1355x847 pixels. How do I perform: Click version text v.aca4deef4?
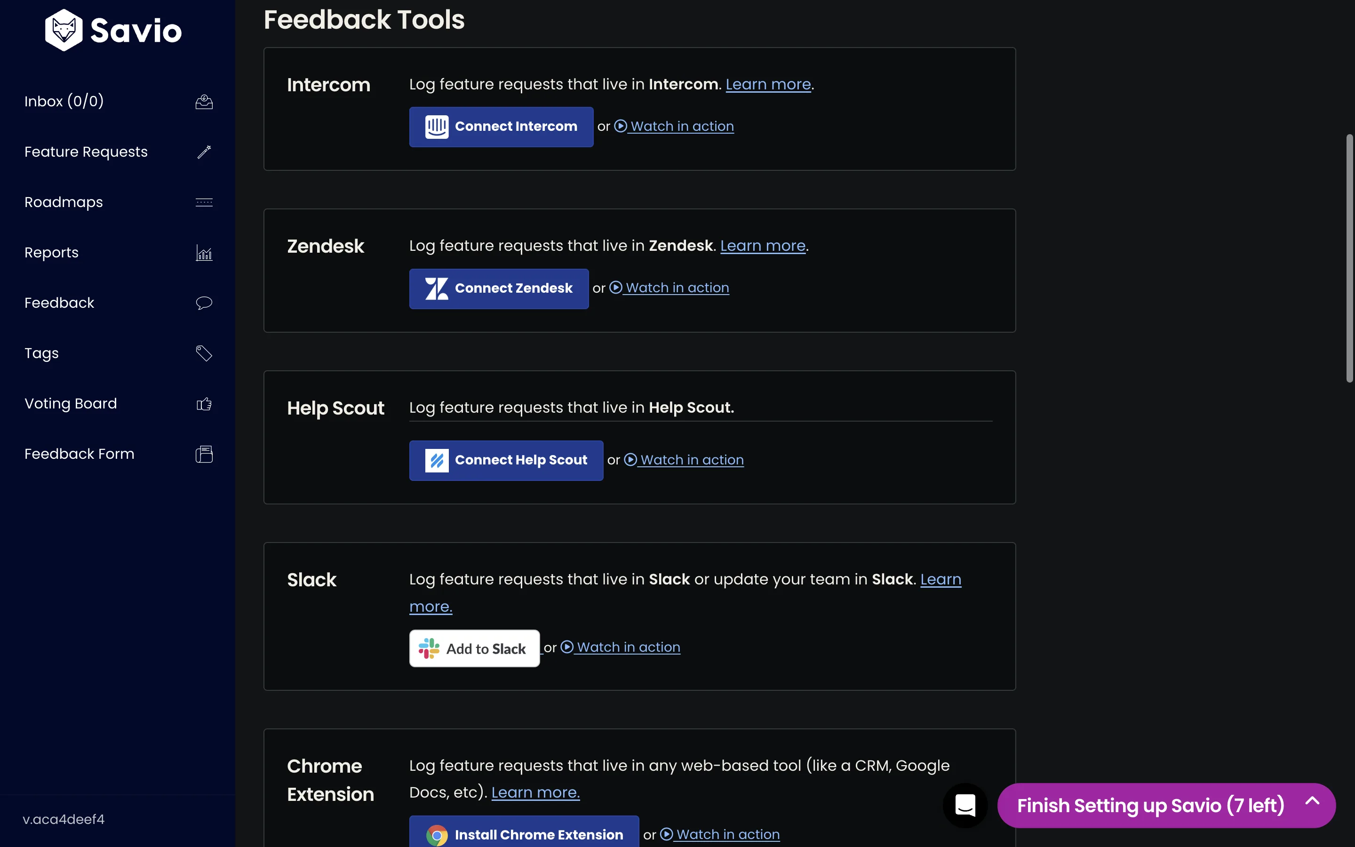pos(63,820)
